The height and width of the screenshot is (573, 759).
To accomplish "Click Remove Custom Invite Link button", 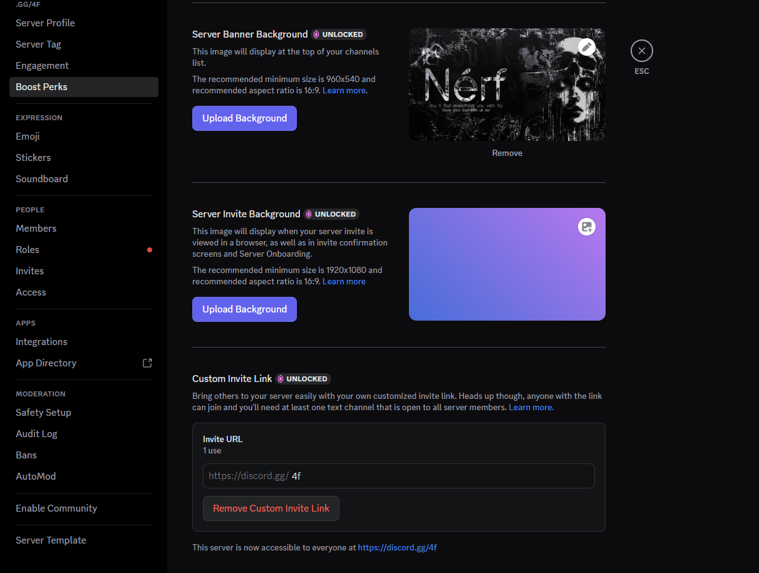I will click(x=271, y=508).
